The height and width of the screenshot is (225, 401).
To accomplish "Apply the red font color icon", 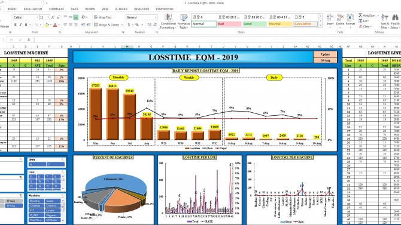I will click(x=55, y=24).
